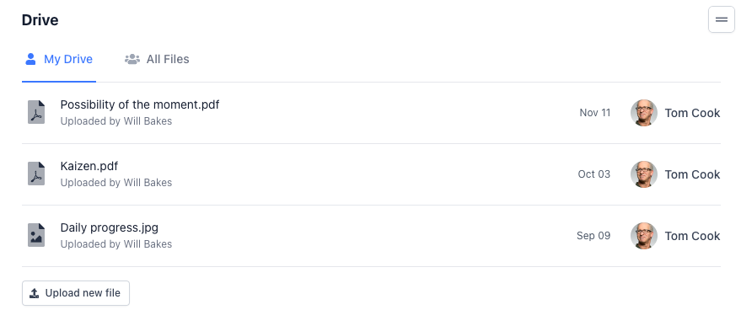The width and height of the screenshot is (741, 326).
Task: Click the Nov 11 date label
Action: tap(595, 112)
